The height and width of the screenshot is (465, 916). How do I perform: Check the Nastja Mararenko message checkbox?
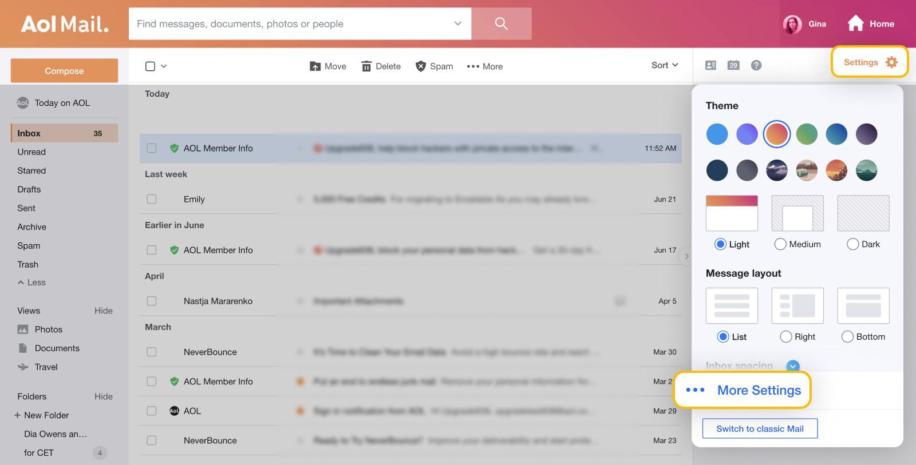[152, 301]
